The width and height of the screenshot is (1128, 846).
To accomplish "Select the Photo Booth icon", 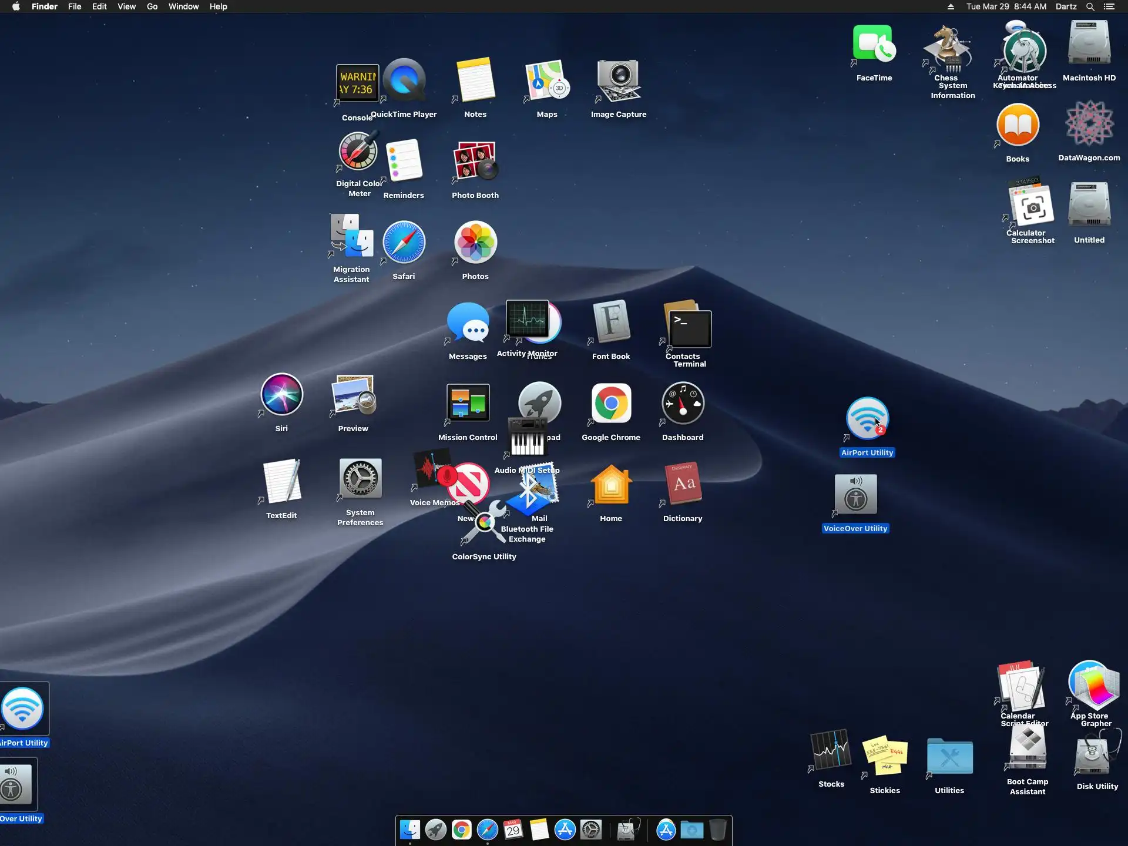I will click(x=475, y=162).
